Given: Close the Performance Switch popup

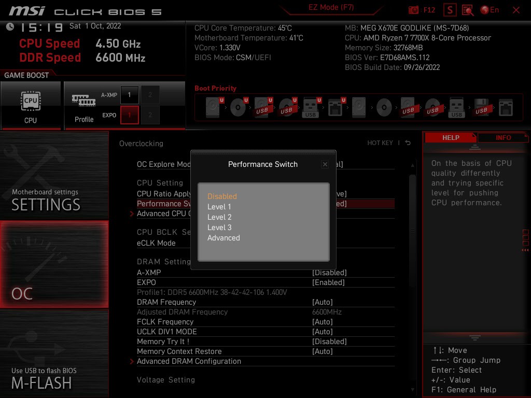Looking at the screenshot, I should [325, 164].
